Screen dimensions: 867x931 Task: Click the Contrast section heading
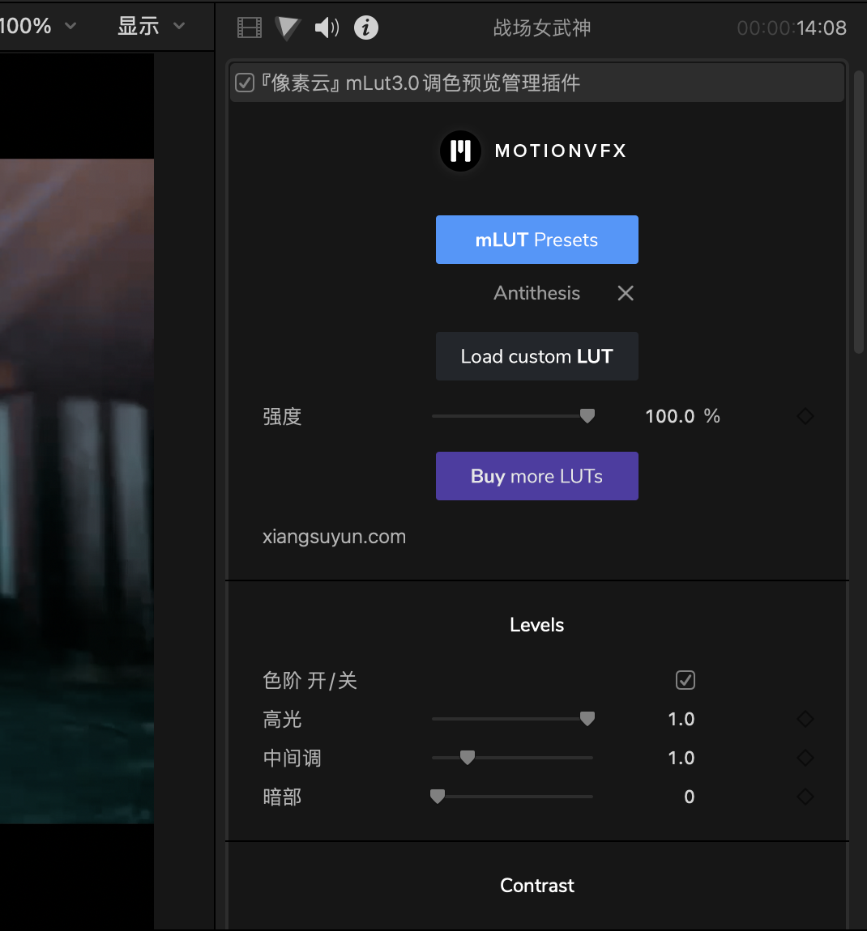pos(537,886)
